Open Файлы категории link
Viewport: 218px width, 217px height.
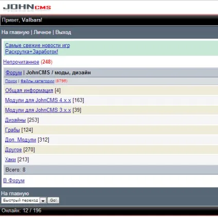38,81
